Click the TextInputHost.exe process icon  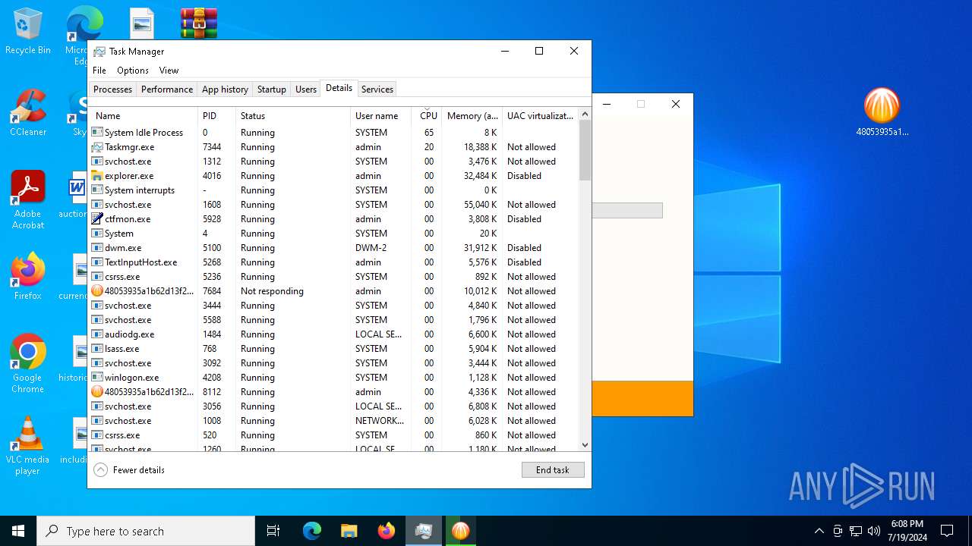coord(97,262)
